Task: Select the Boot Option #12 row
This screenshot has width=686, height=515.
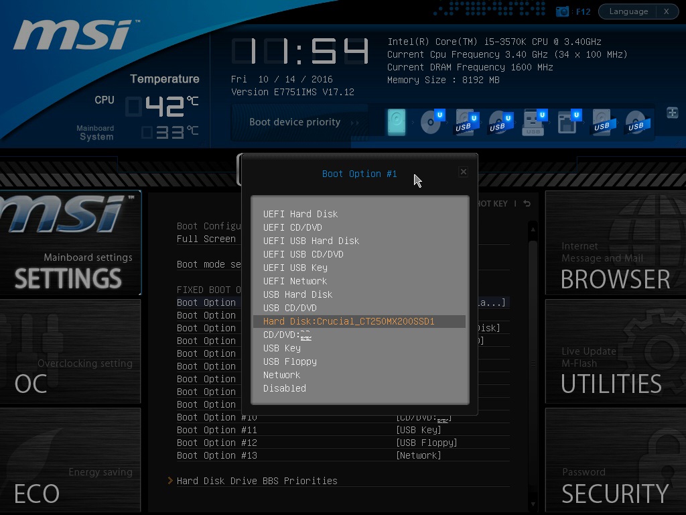Action: pyautogui.click(x=343, y=443)
